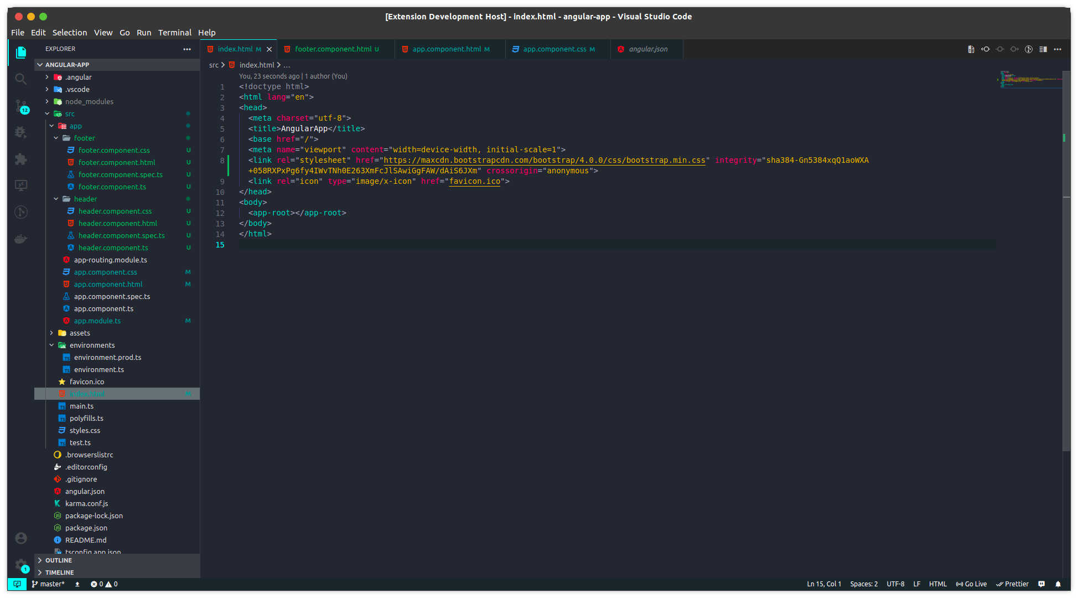Switch to app.component.html tab
Screen dimensions: 1078x598
tap(450, 49)
